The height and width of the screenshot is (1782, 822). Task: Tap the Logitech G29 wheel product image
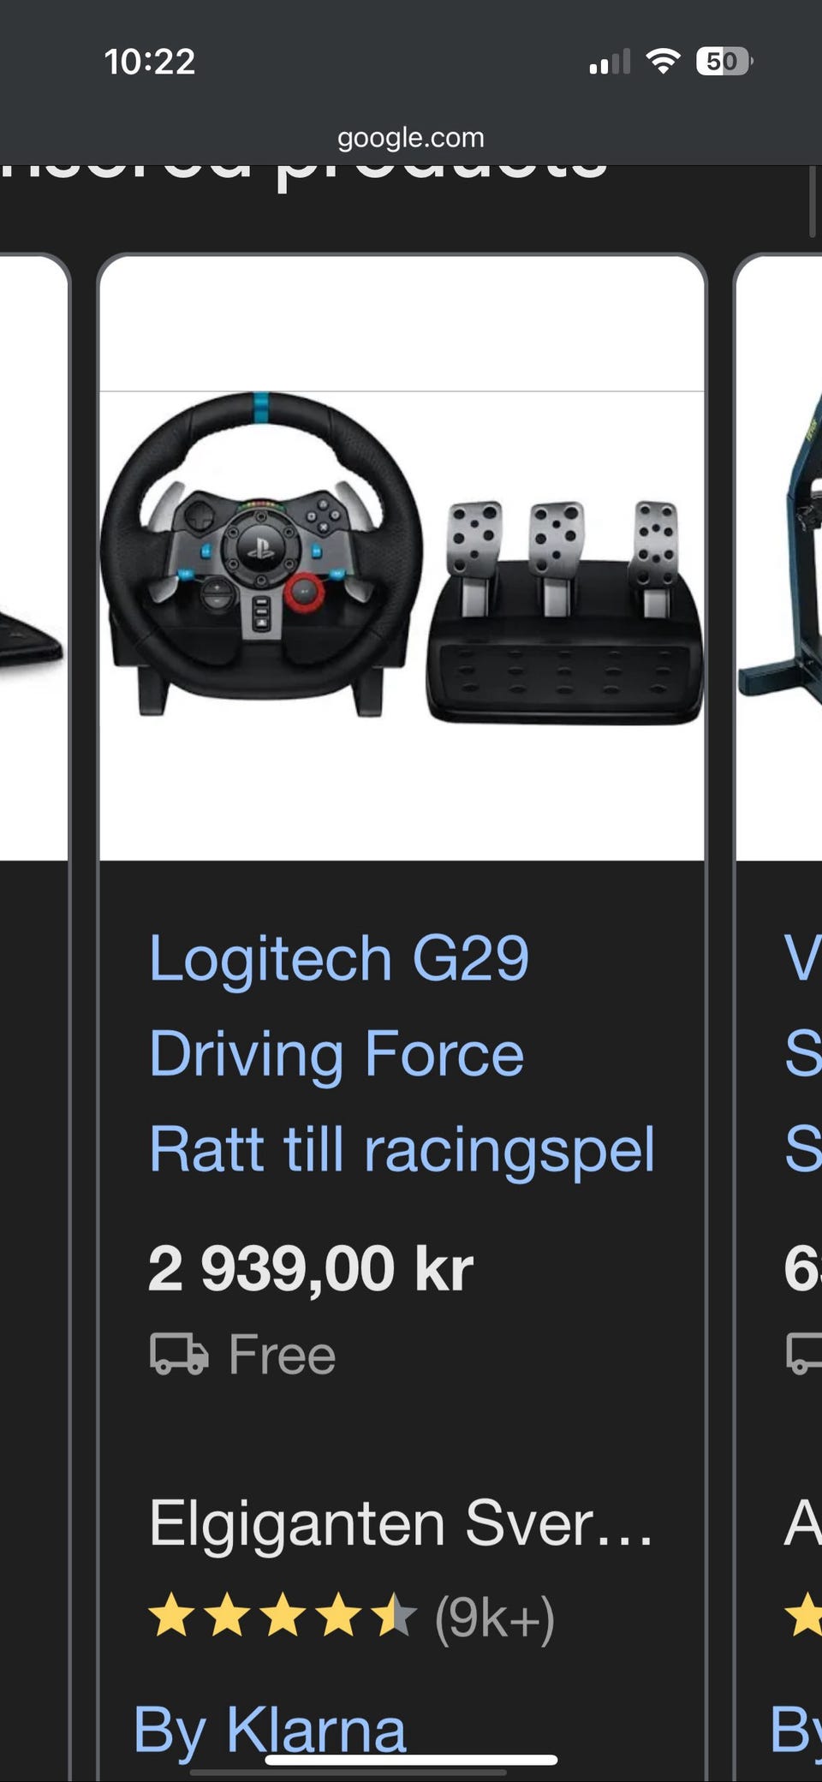click(402, 558)
